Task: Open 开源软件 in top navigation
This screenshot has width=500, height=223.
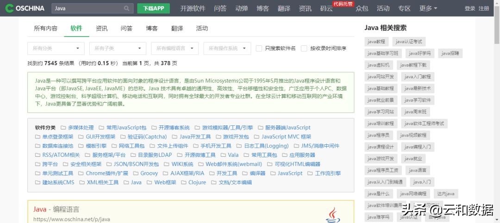Action: 193,8
